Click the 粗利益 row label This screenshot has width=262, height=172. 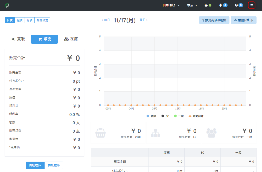pos(14,106)
